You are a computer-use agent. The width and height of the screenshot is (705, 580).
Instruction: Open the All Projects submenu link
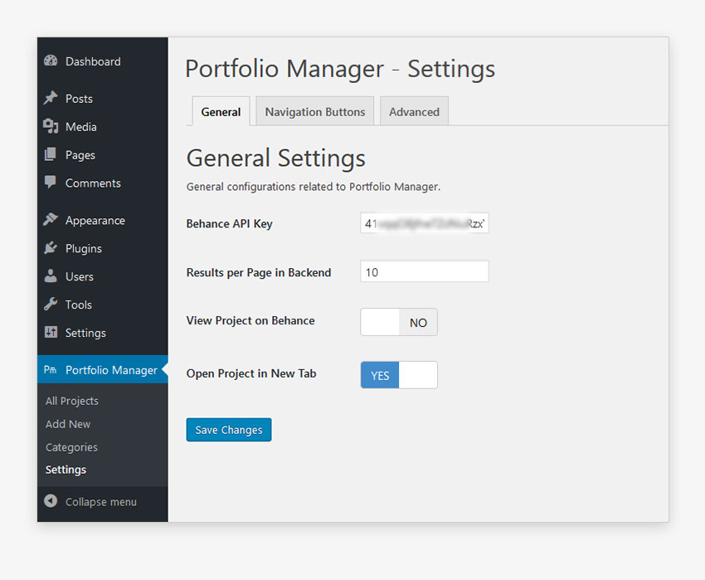pos(72,401)
